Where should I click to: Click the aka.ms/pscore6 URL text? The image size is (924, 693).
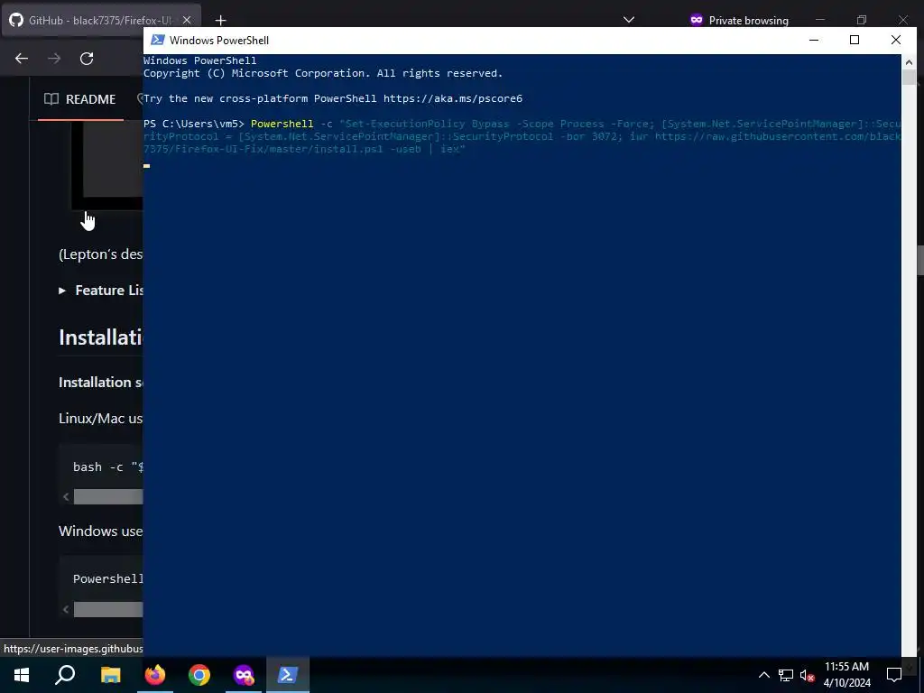453,98
